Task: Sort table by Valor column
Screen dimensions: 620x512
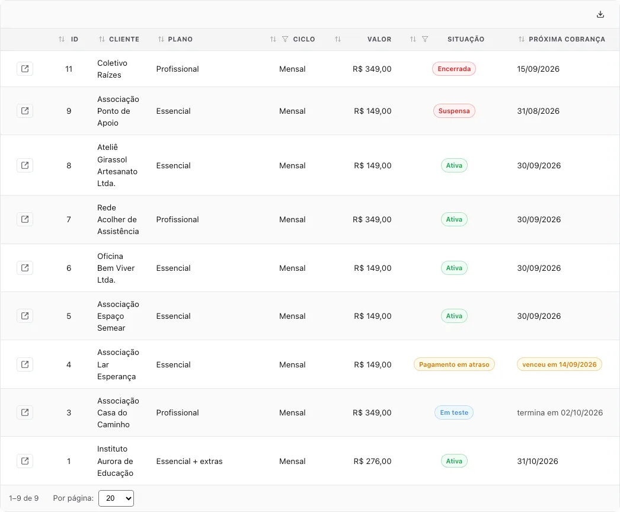Action: (337, 39)
